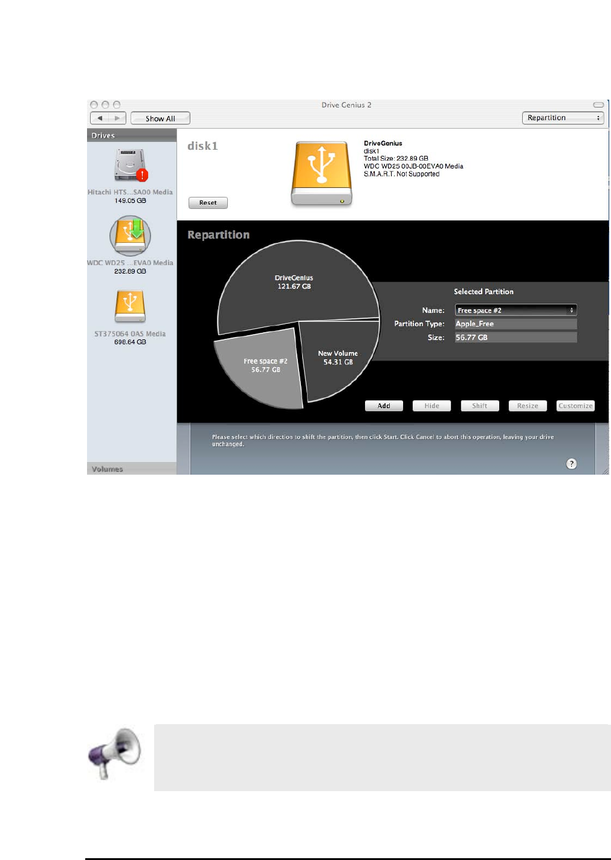Click the WDC WD25 ...EVA0 Media label
Viewport: 611px width, 860px height.
[130, 263]
